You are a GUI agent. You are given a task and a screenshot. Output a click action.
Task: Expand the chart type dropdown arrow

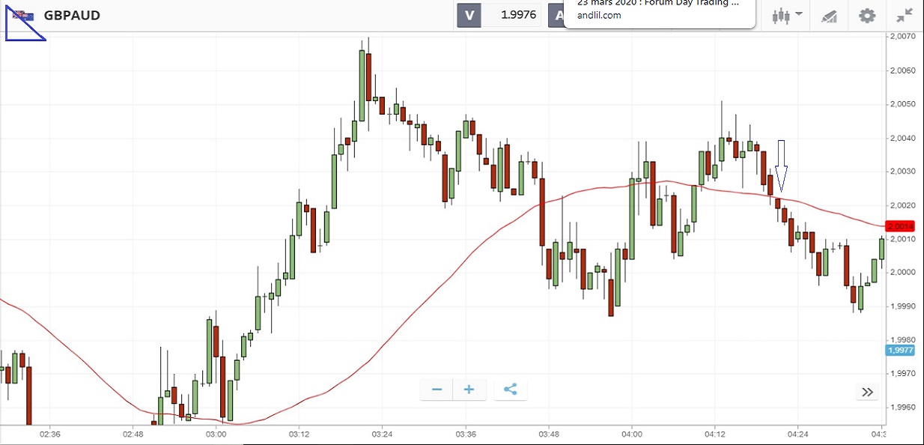pos(800,14)
